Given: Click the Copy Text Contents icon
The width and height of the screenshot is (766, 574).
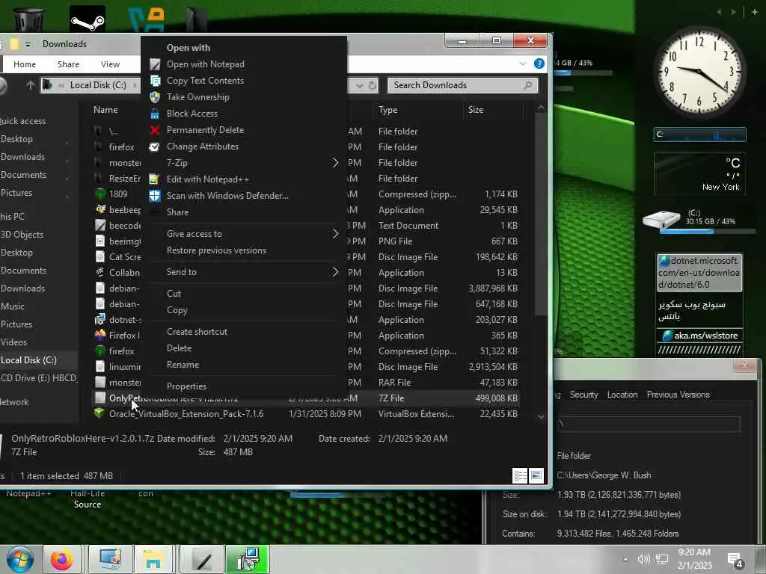Looking at the screenshot, I should 155,81.
